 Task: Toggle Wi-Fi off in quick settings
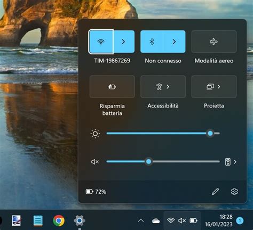tap(101, 42)
